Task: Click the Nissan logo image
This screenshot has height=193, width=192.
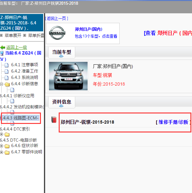Action: tap(57, 33)
